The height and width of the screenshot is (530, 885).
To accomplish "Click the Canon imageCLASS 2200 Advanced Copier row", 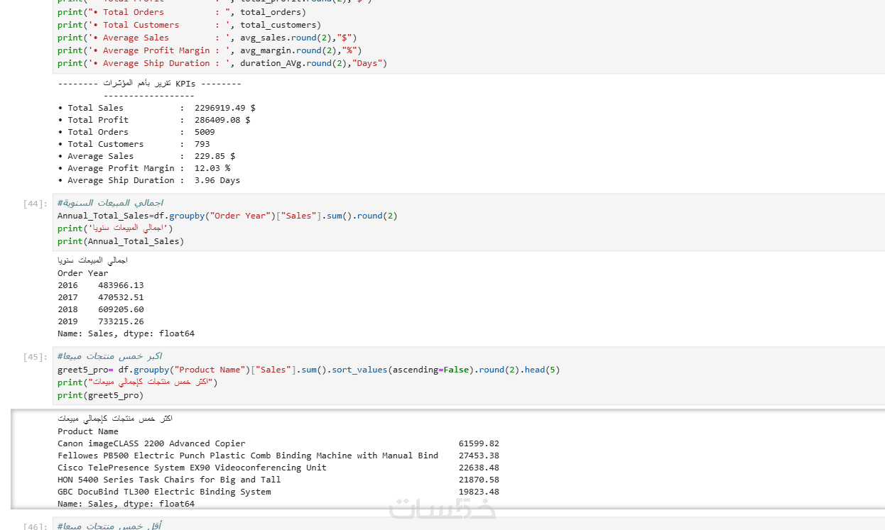I will pyautogui.click(x=278, y=443).
